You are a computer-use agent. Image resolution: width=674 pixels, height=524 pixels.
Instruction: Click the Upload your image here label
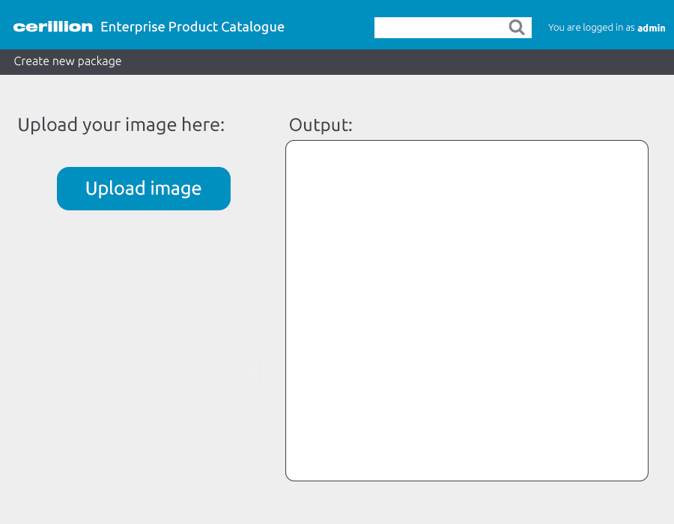pyautogui.click(x=120, y=125)
